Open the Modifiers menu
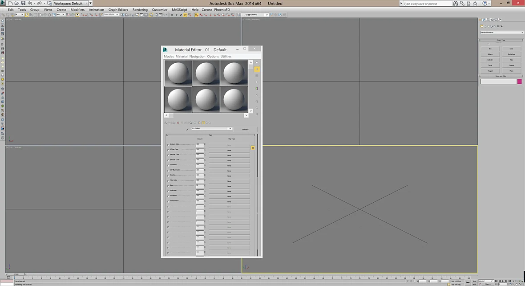This screenshot has height=286, width=525. pos(77,10)
